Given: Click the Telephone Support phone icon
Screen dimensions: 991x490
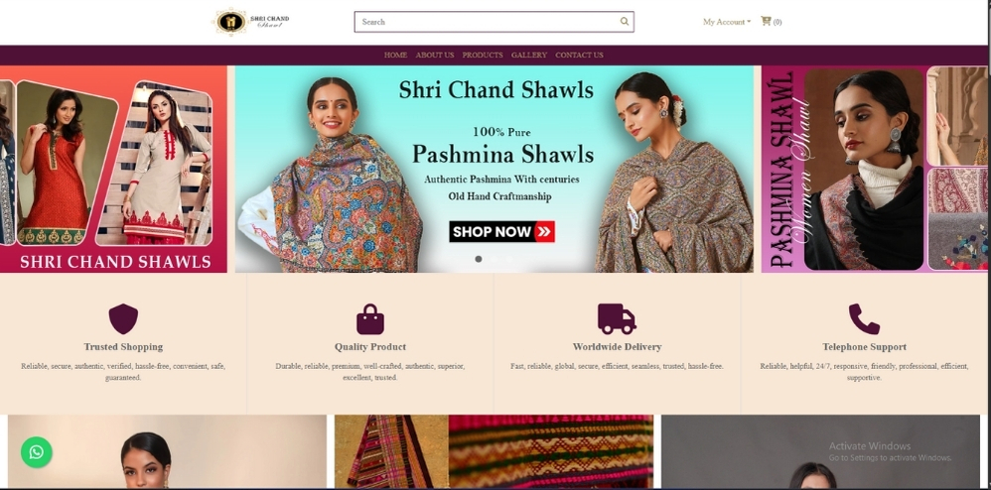Looking at the screenshot, I should [x=864, y=318].
